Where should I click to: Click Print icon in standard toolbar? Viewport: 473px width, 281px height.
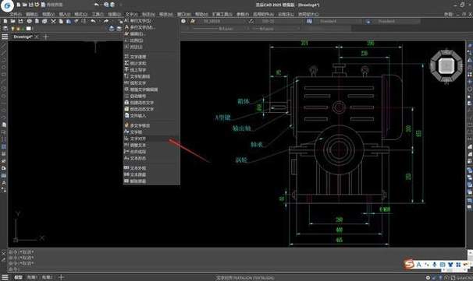(x=29, y=21)
